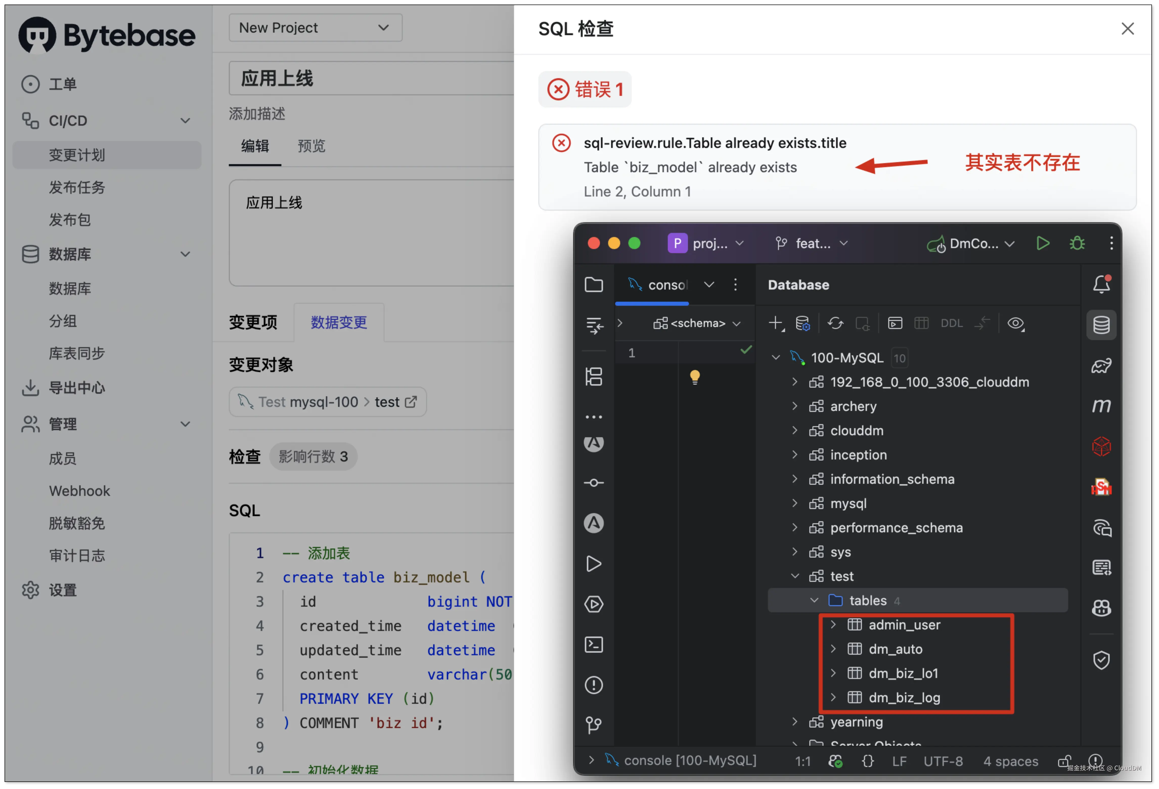
Task: Expand the admin_user table
Action: tap(833, 624)
